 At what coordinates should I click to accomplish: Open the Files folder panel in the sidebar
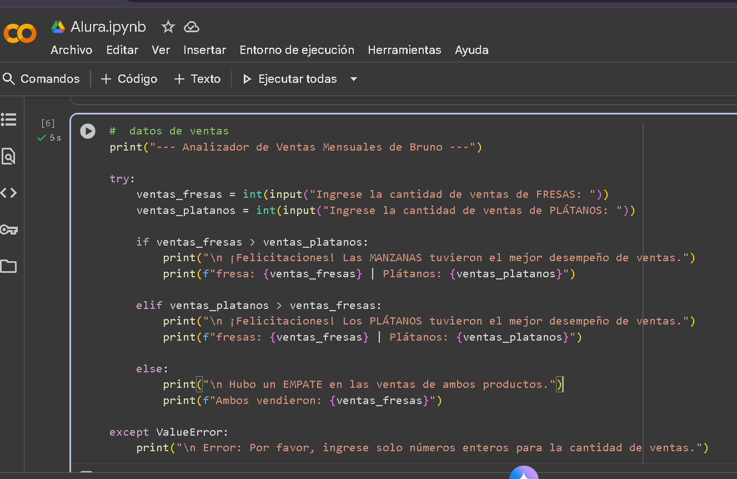click(x=9, y=266)
